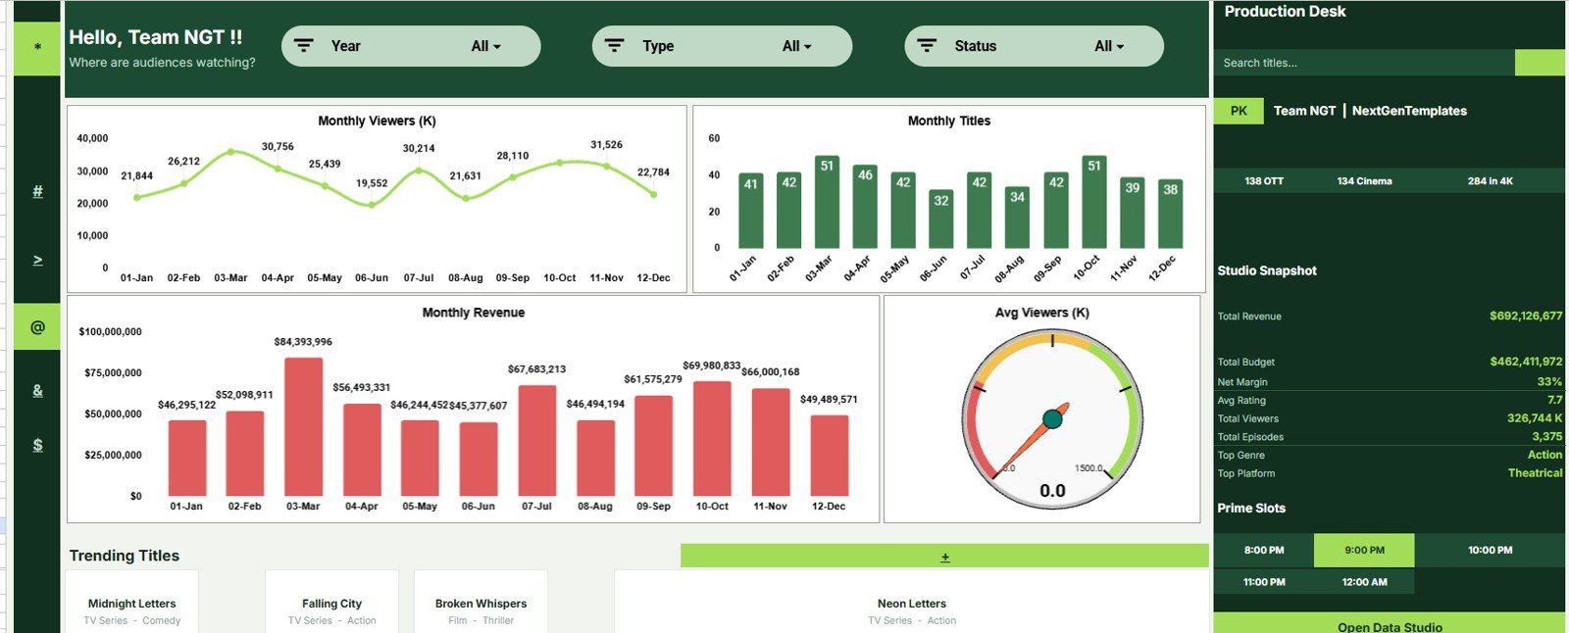This screenshot has height=633, width=1569.
Task: Click the Avg Viewers (K) chart title
Action: (1041, 313)
